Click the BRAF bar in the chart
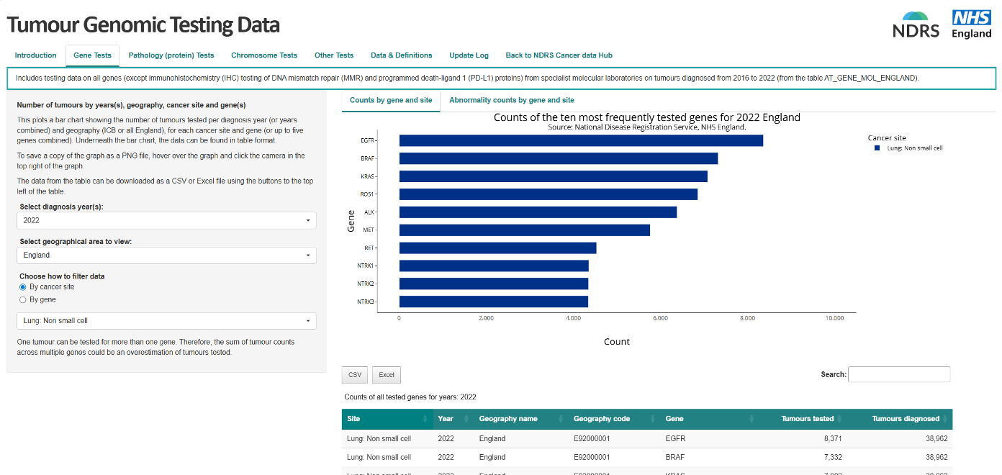 coord(559,158)
